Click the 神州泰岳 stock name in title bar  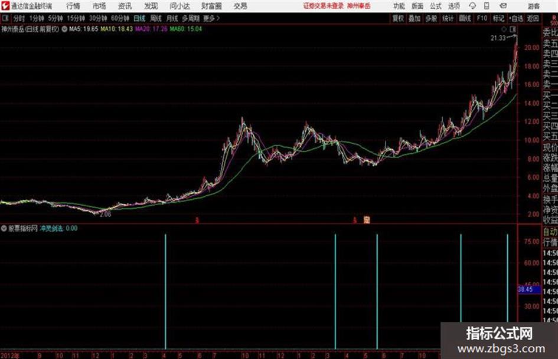[359, 6]
